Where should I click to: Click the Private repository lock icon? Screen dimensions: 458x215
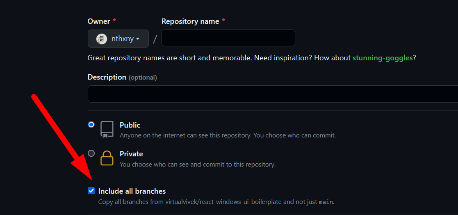click(x=107, y=158)
